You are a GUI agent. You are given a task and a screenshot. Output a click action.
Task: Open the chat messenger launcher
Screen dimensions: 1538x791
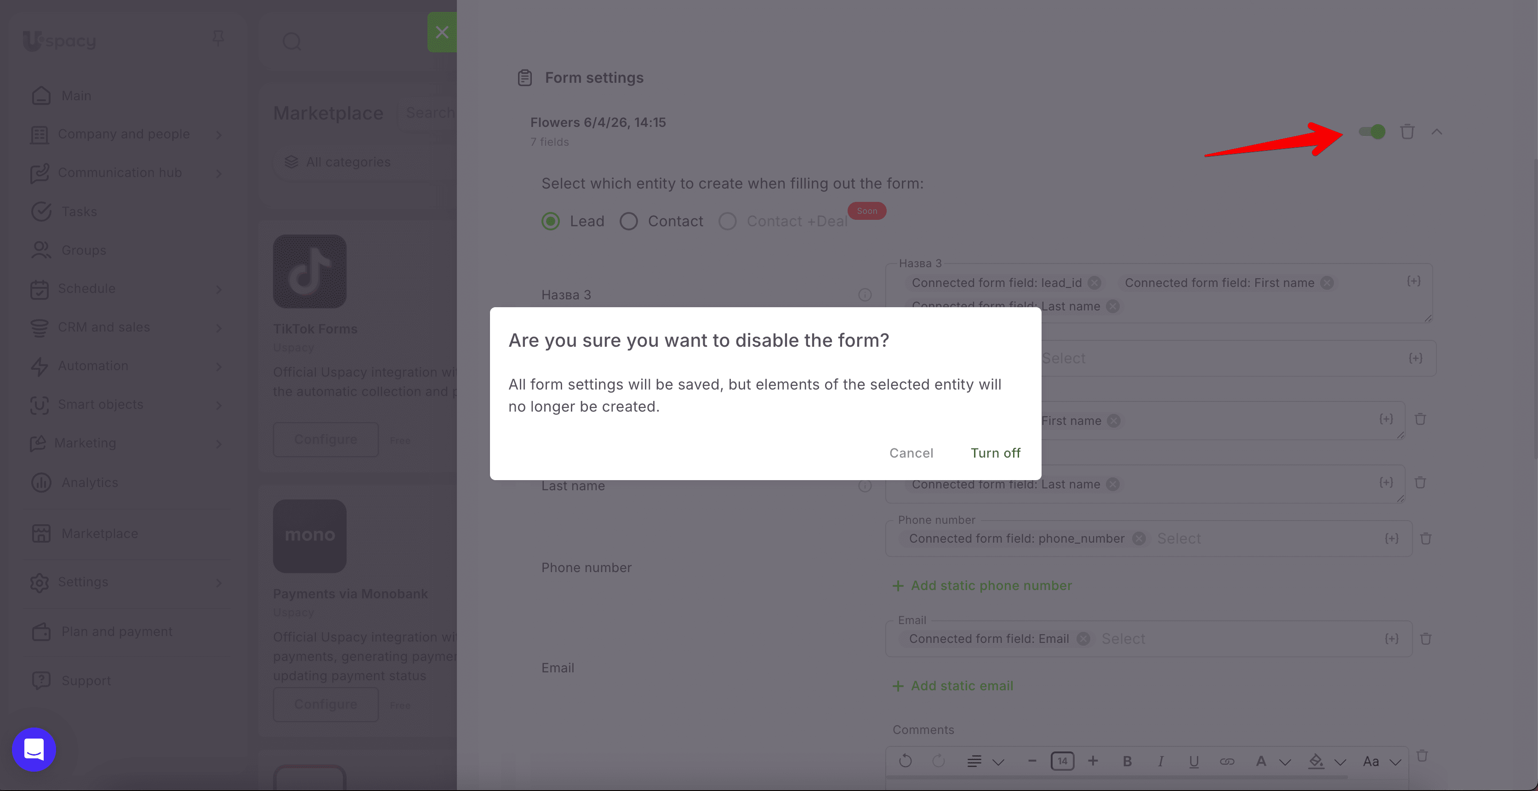(34, 749)
